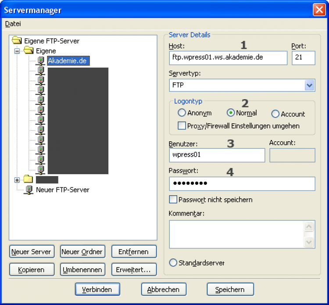Click the Akademie.de server icon
The width and height of the screenshot is (329, 305).
(40, 61)
